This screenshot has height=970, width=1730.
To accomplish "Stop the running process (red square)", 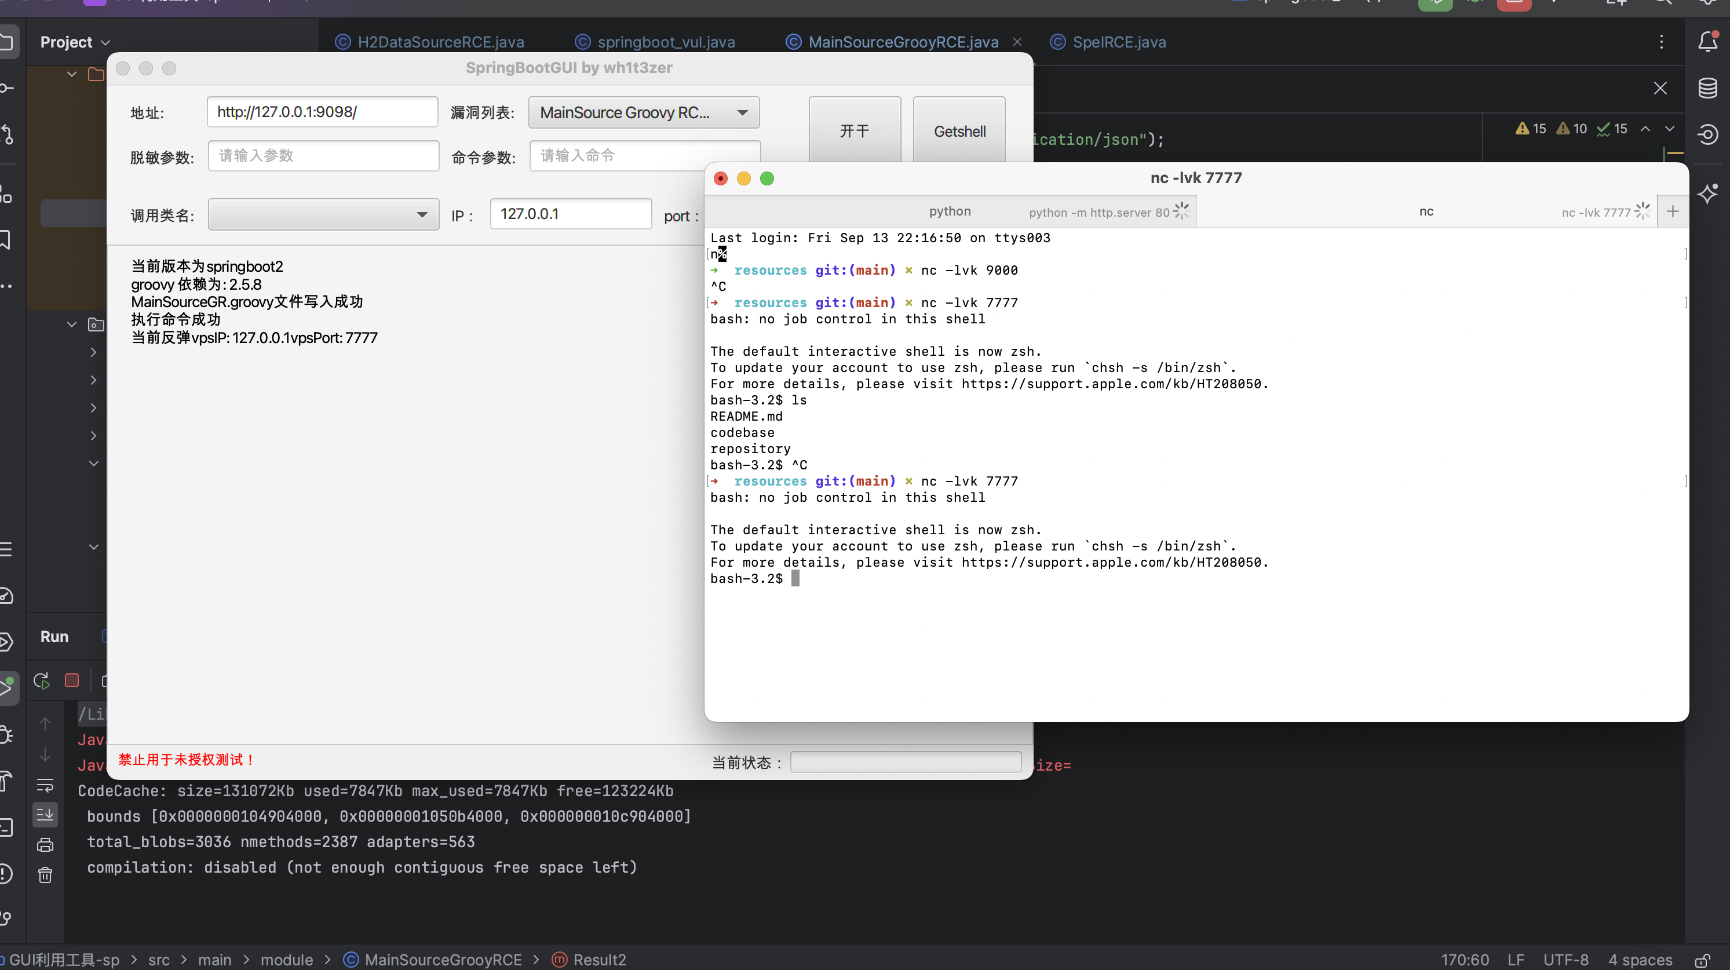I will click(72, 680).
